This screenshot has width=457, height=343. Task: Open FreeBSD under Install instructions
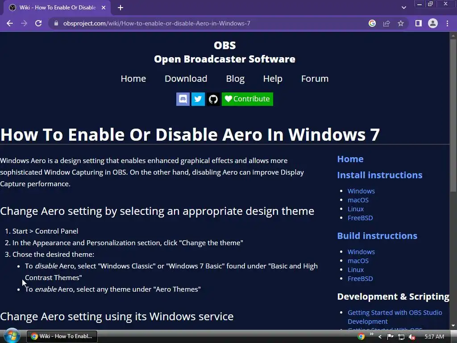(x=360, y=218)
